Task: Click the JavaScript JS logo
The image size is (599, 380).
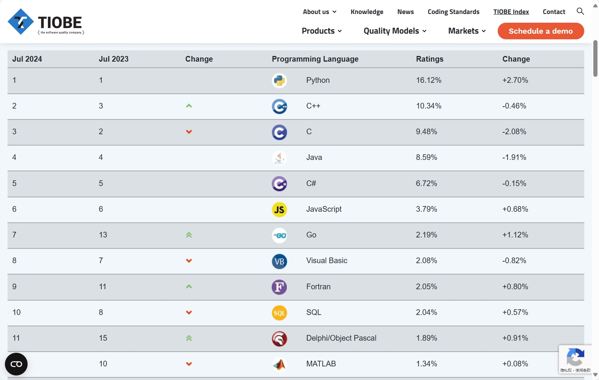Action: tap(279, 209)
